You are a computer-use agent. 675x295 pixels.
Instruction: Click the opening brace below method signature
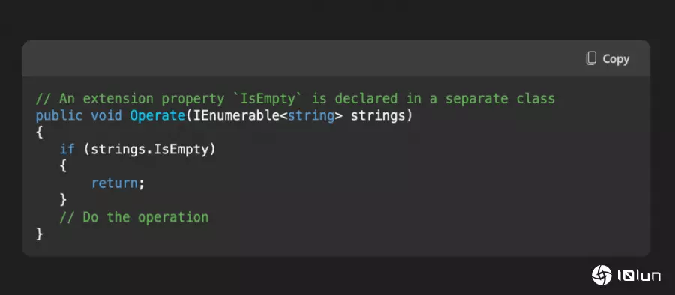click(x=40, y=133)
